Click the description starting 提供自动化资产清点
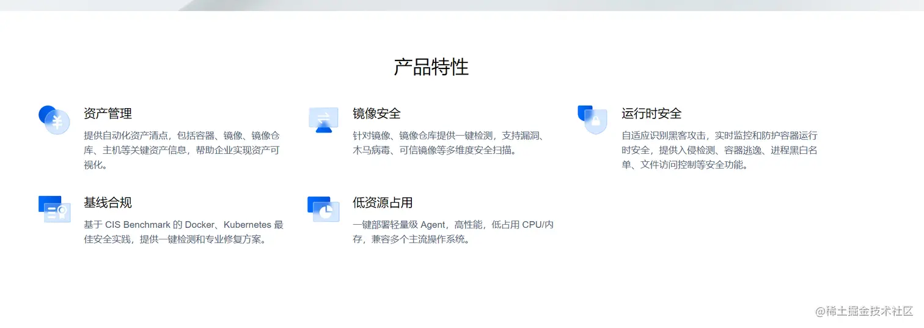 point(182,150)
